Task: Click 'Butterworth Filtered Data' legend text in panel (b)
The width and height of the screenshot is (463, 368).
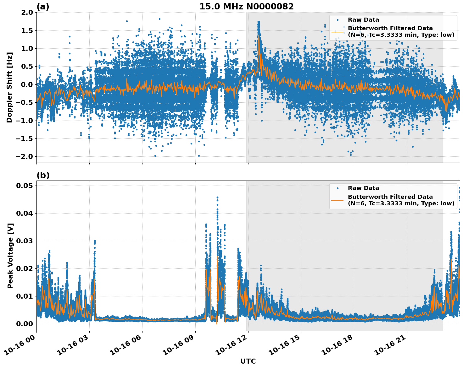Action: (390, 197)
